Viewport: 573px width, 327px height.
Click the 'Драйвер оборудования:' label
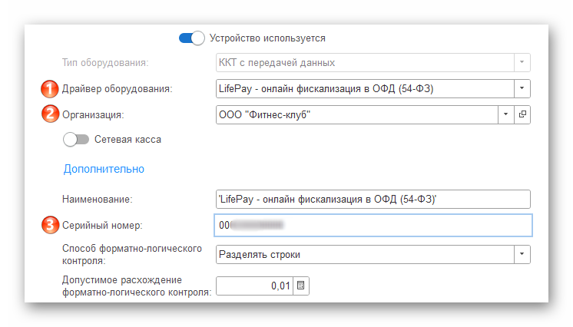click(x=117, y=89)
